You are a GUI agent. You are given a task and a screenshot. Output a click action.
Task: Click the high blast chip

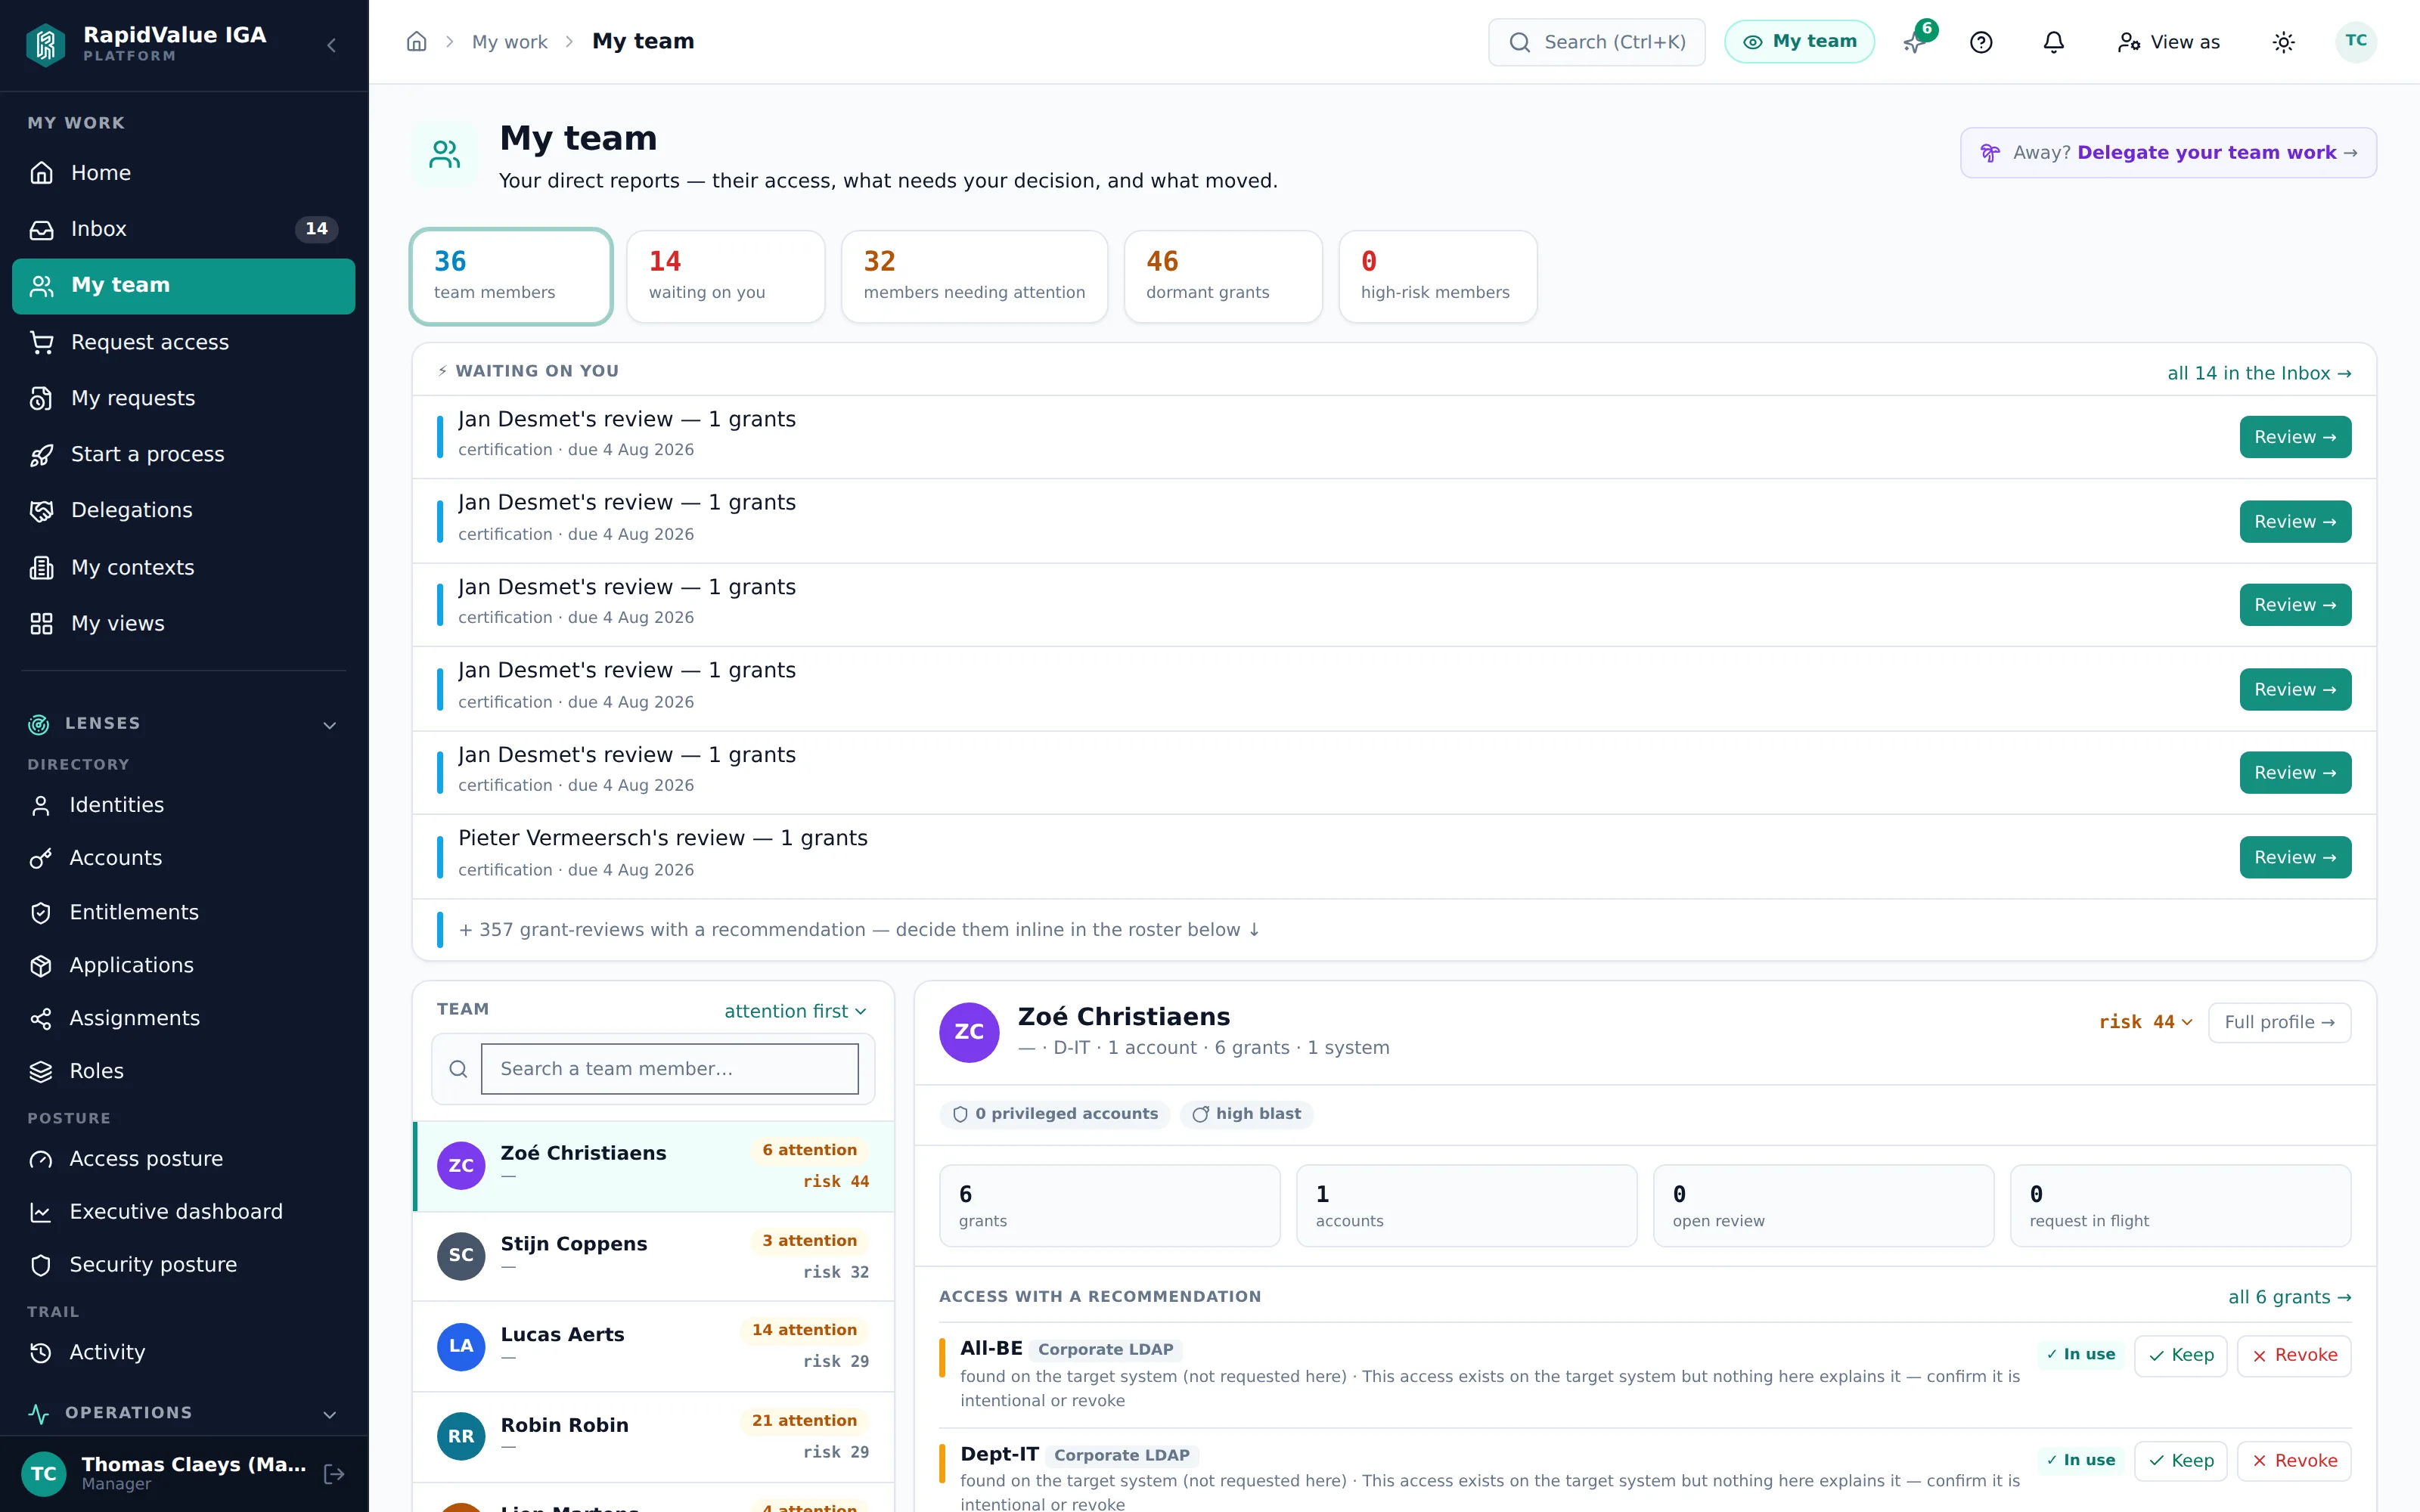pyautogui.click(x=1246, y=1114)
